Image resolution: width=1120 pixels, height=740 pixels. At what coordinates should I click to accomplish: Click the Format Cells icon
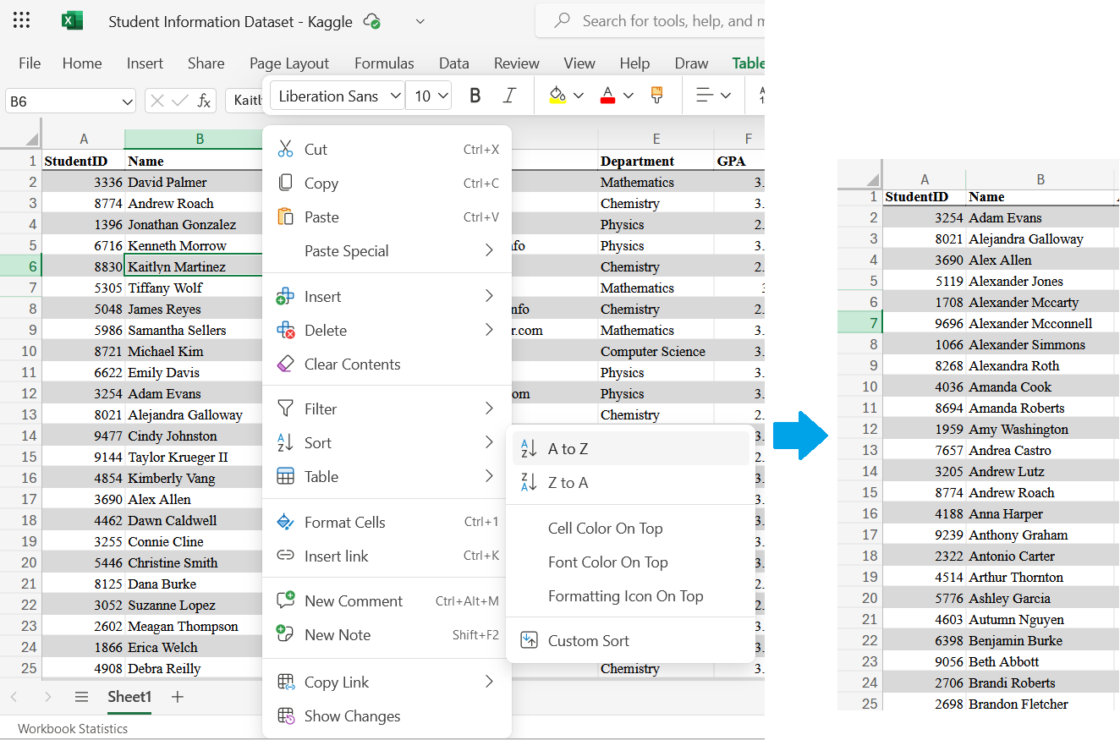[x=286, y=522]
